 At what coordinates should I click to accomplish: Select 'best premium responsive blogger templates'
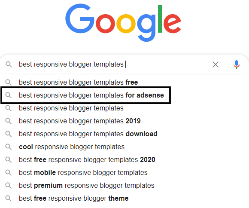87,185
